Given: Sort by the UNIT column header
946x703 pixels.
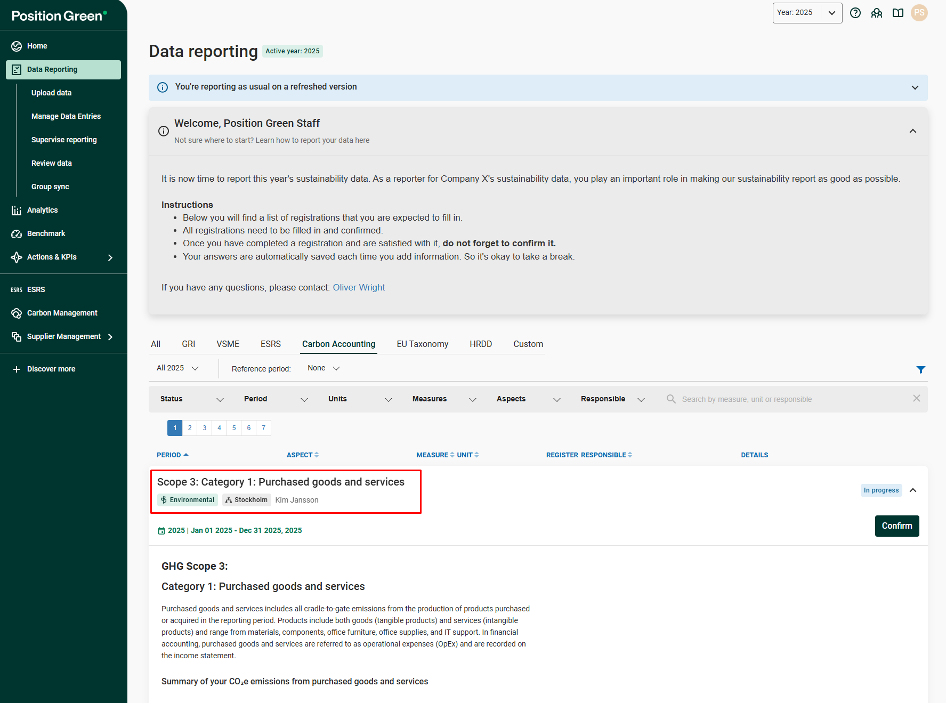Looking at the screenshot, I should (468, 455).
